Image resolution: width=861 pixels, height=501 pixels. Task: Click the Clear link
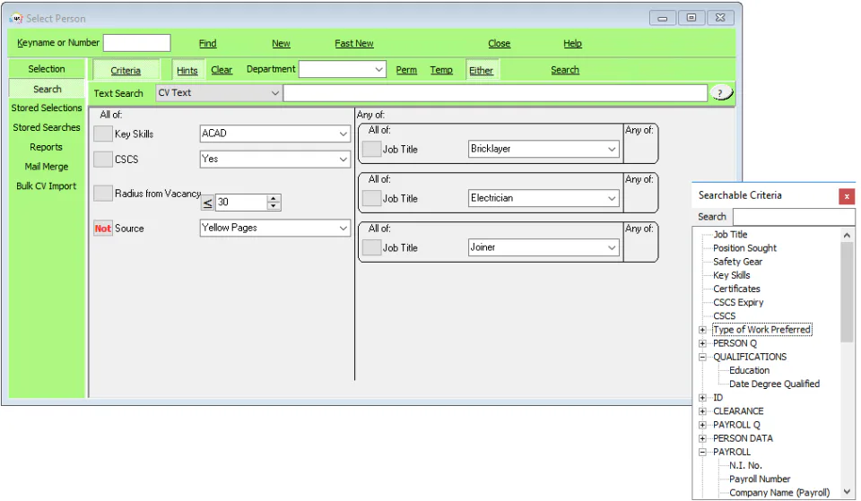222,70
